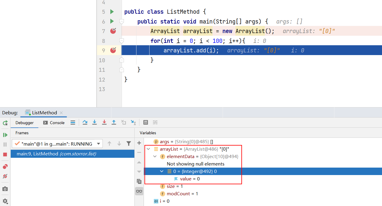Click Run to Cursor icon
The width and height of the screenshot is (382, 206).
click(133, 122)
